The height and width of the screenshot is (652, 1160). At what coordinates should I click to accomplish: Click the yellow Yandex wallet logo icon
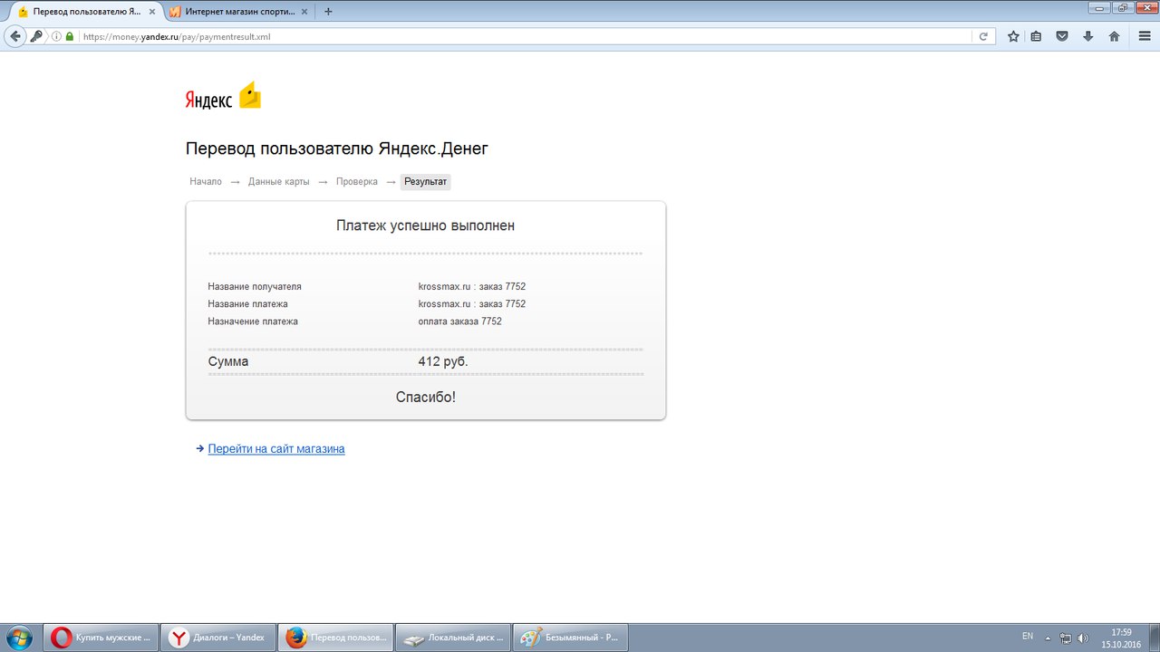250,95
